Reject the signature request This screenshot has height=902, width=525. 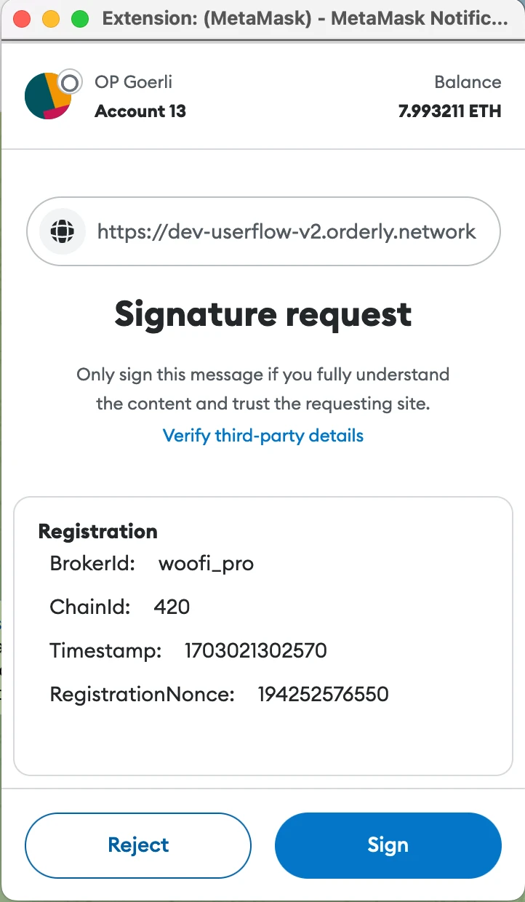tap(138, 845)
